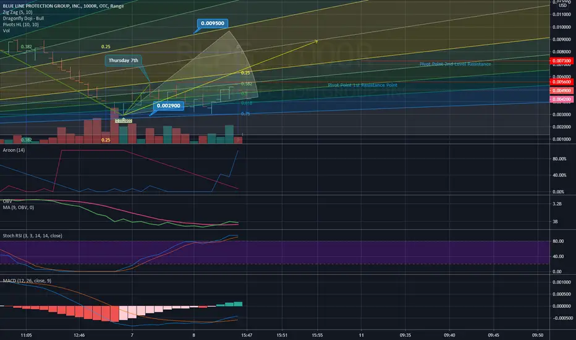Screen dimensions: 576x340
Task: Click the 0.009500 price callout
Action: pyautogui.click(x=213, y=23)
